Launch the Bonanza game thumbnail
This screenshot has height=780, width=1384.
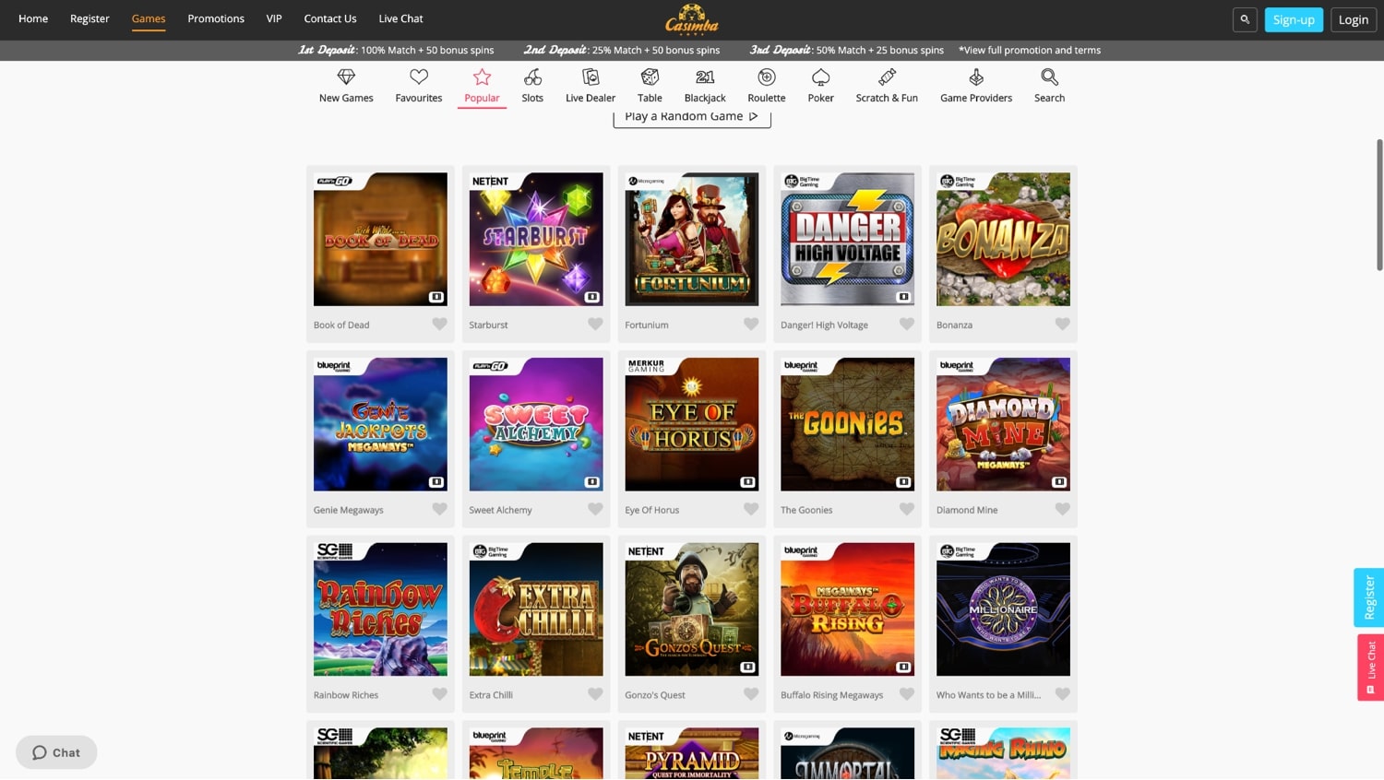[x=1003, y=239]
